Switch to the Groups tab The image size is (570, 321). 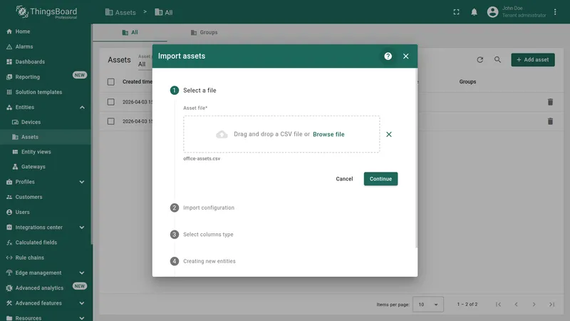pyautogui.click(x=204, y=32)
